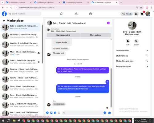This screenshot has height=123, width=154.
Task: Open the account profile picture menu
Action: tap(148, 14)
